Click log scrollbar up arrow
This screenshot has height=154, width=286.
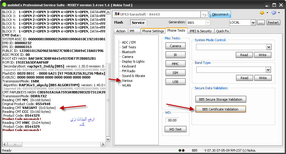click(108, 12)
